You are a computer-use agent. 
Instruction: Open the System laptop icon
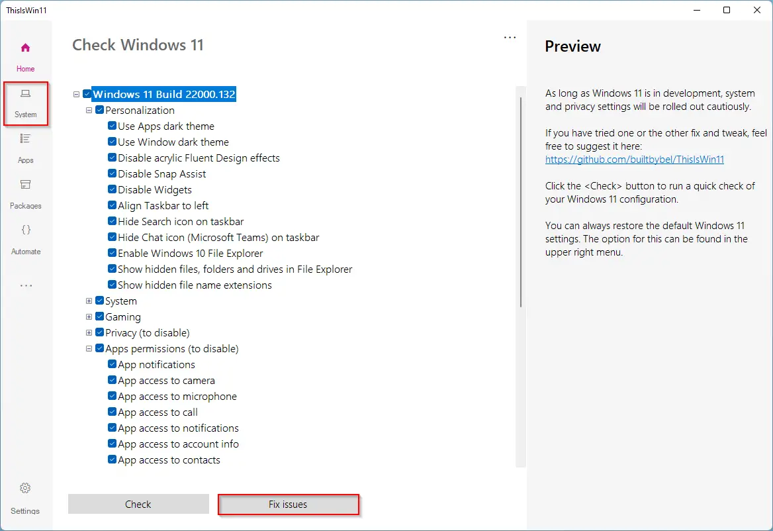26,93
